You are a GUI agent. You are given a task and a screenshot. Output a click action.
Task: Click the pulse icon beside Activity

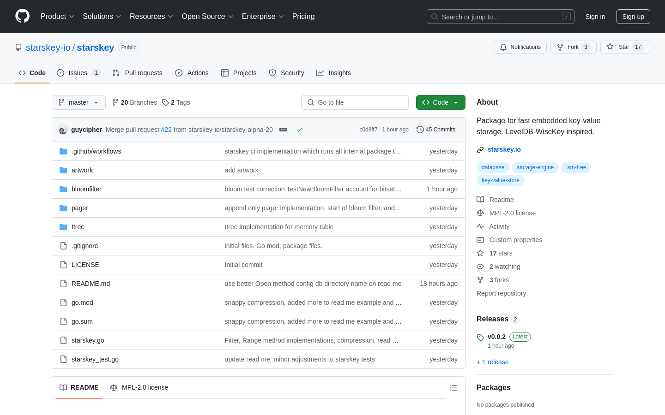(x=480, y=226)
